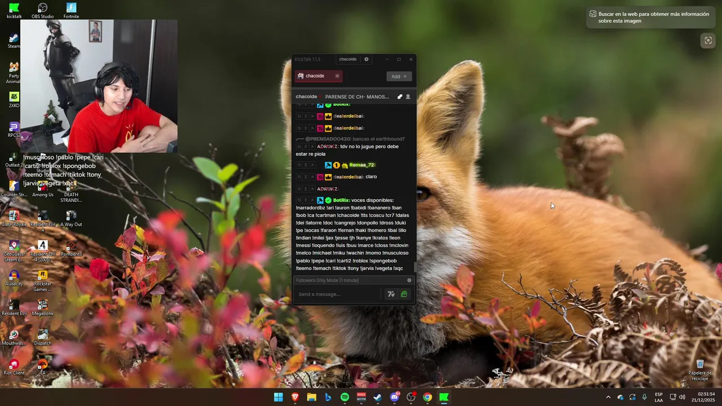Open KickTalk settings gear icon
Viewport: 722px width, 406px height.
pyautogui.click(x=366, y=59)
